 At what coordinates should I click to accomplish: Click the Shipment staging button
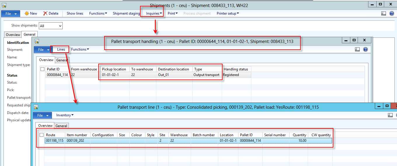tap(126, 13)
